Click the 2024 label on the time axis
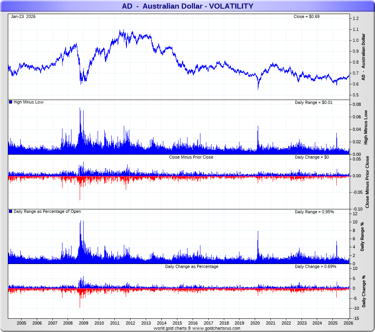375x332 pixels. 317,323
